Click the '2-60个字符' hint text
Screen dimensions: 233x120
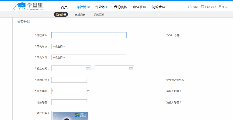(173, 35)
